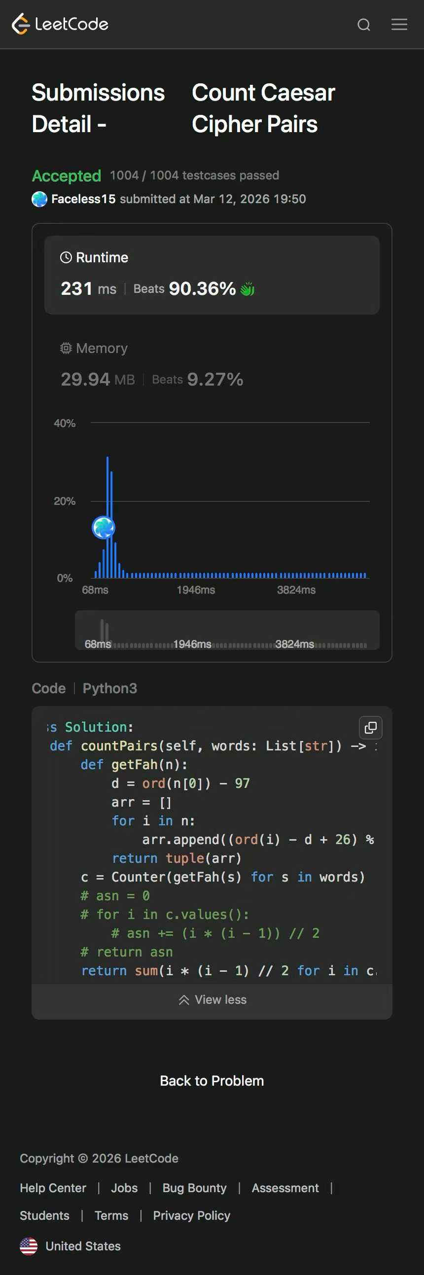
Task: Click the def getFah(n) code line
Action: 134,764
